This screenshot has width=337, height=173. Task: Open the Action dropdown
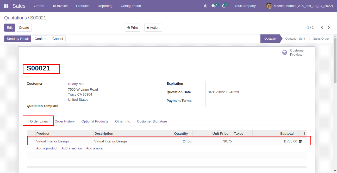[x=153, y=28]
